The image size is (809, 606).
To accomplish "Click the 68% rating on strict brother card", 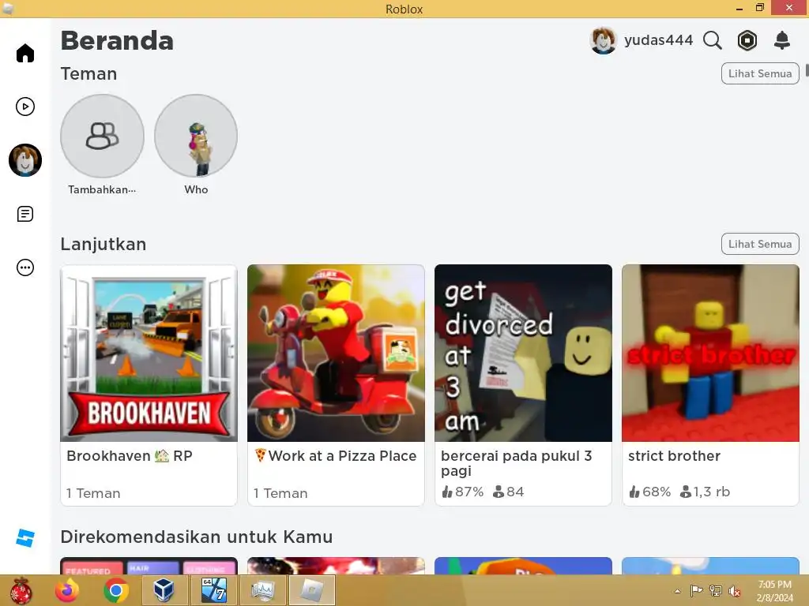I will [650, 492].
